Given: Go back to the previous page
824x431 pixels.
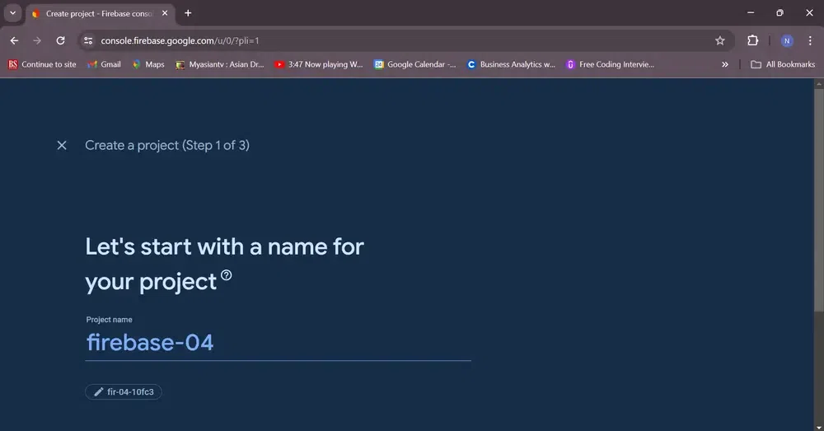Looking at the screenshot, I should (14, 40).
